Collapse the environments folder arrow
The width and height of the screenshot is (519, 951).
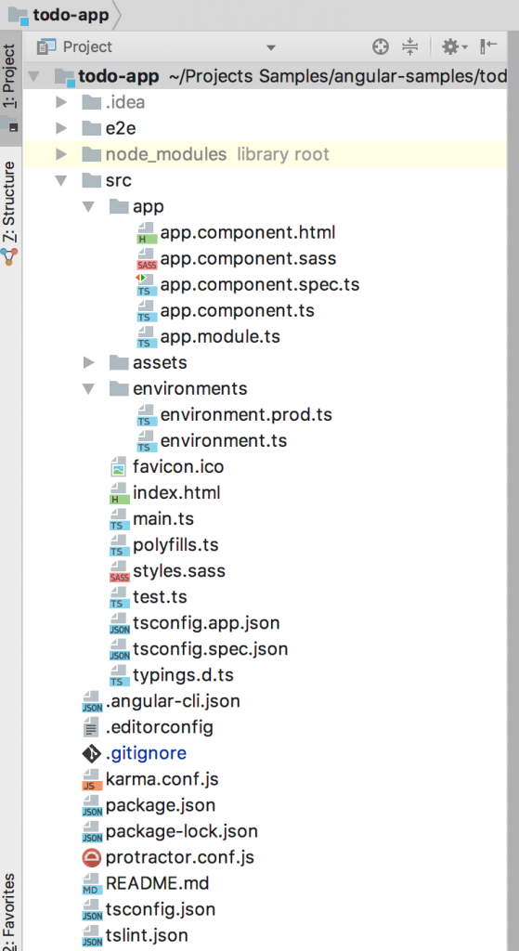(x=88, y=389)
